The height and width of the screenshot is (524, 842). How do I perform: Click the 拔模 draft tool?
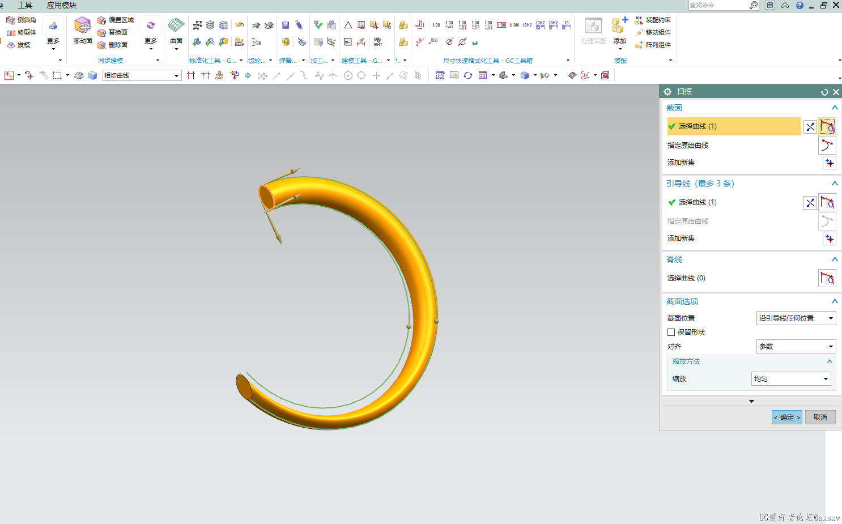(x=19, y=45)
